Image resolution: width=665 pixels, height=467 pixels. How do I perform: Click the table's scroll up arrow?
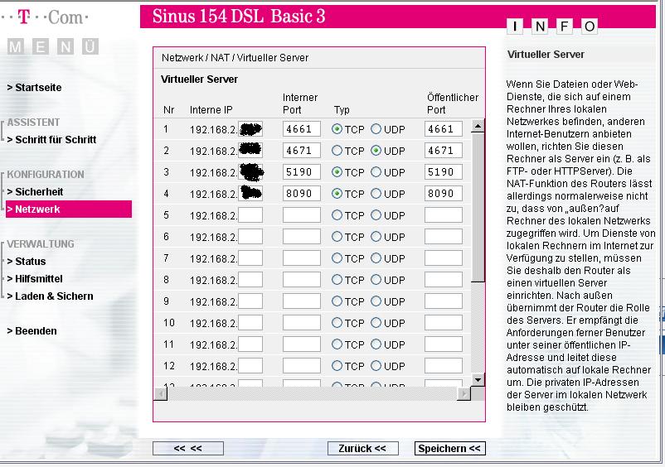(478, 126)
